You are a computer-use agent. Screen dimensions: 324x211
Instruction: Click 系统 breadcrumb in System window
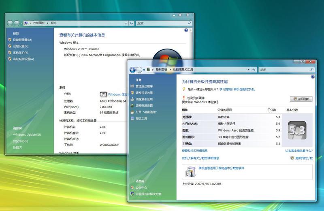(53, 23)
